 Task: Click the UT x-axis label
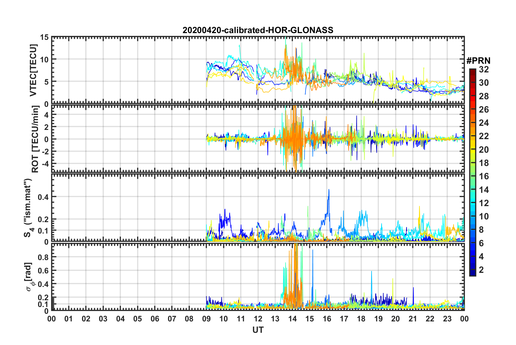point(258,330)
